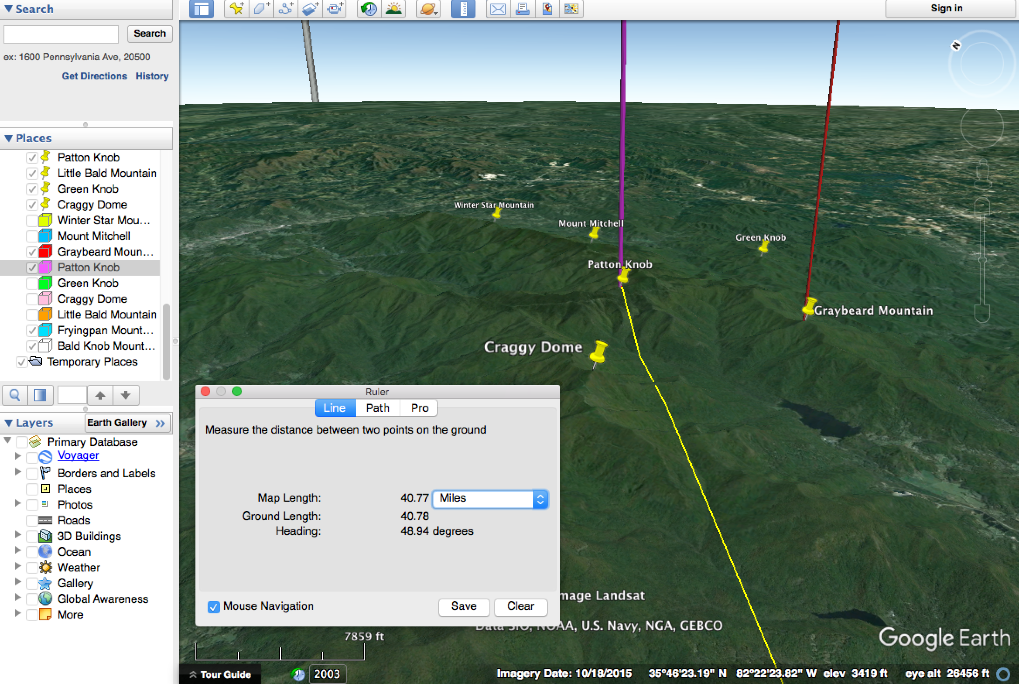
Task: Add image overlay tool in toolbar
Action: click(x=310, y=9)
